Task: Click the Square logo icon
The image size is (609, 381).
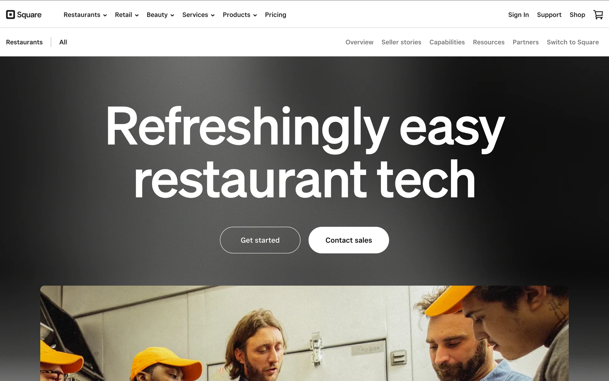Action: click(x=10, y=15)
